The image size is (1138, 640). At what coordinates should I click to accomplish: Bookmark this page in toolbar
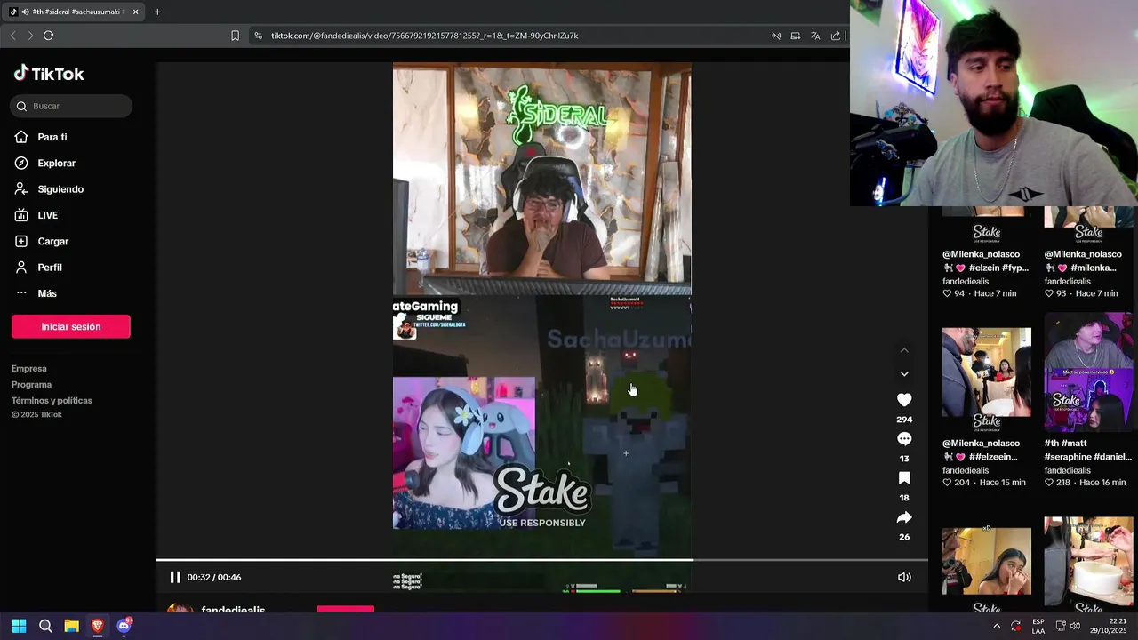click(235, 36)
